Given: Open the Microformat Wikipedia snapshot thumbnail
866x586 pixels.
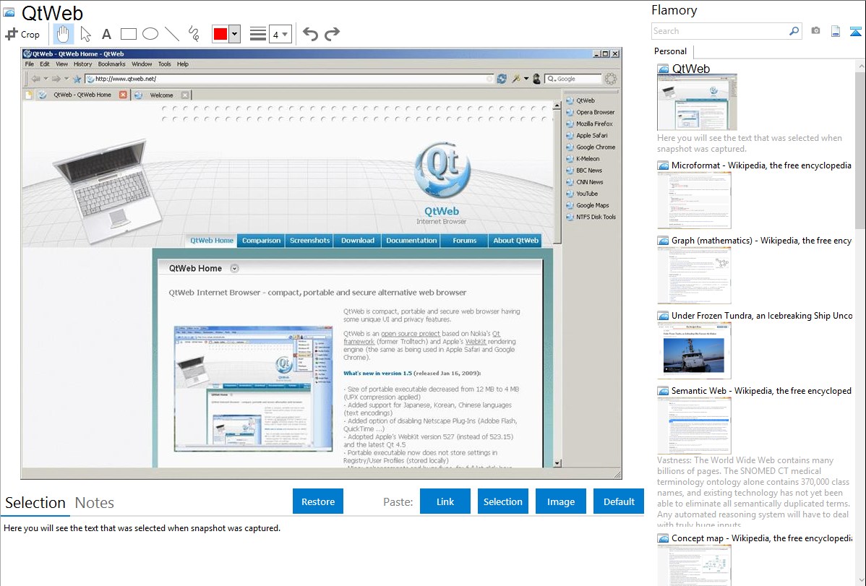Looking at the screenshot, I should 694,200.
